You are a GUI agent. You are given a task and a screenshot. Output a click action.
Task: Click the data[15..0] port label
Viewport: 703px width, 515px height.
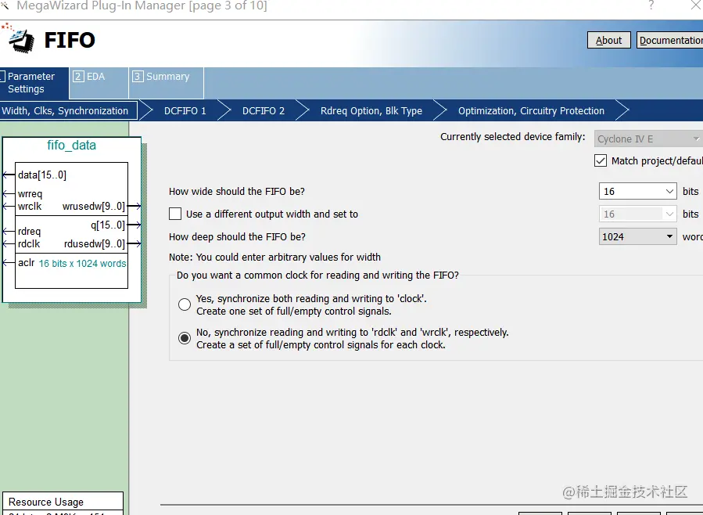pos(42,175)
